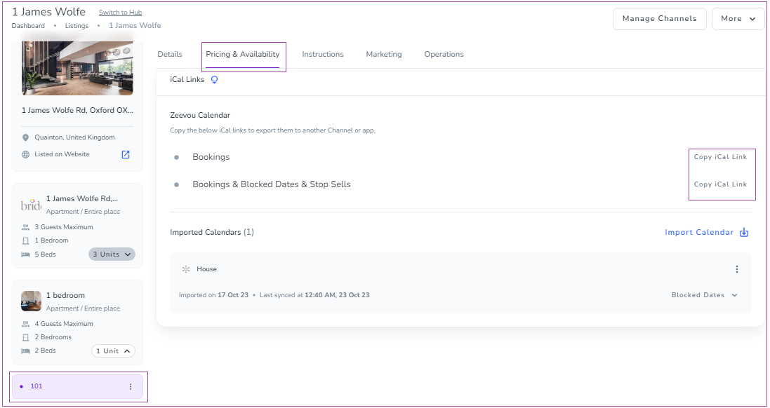
Task: Click the Manage Channels button
Action: pos(660,19)
